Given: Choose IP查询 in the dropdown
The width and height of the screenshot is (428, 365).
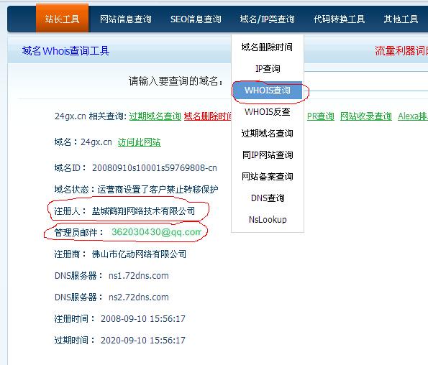Looking at the screenshot, I should (x=268, y=68).
